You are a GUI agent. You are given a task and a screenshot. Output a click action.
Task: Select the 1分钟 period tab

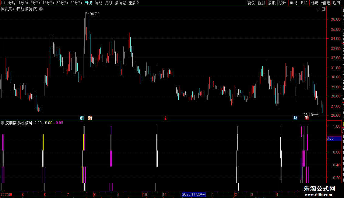[x=23, y=3]
